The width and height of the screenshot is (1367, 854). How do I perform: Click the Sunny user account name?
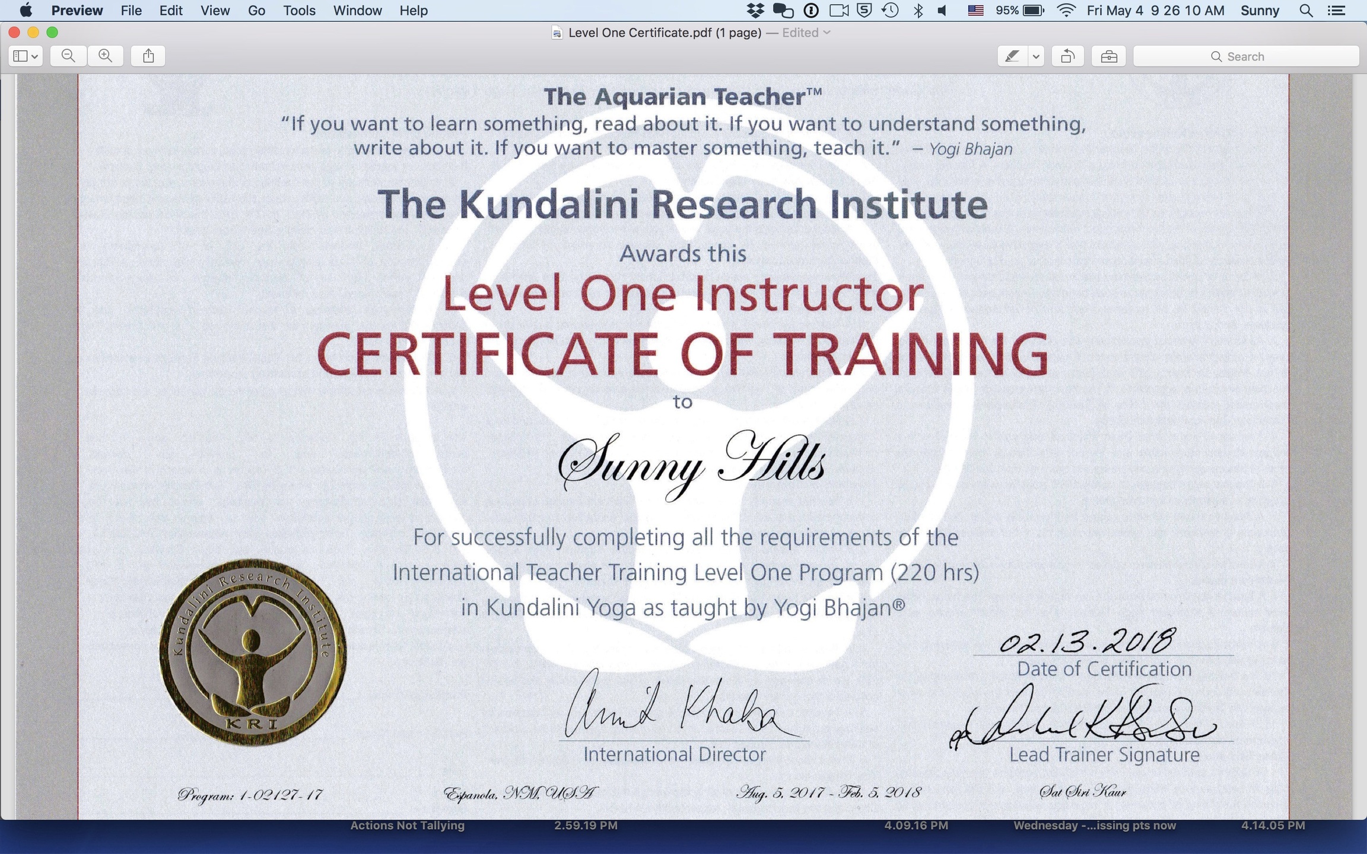click(1260, 10)
